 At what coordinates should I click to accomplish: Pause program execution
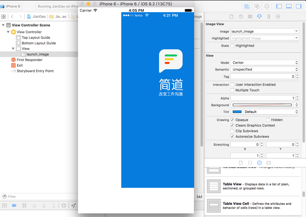(x=24, y=206)
